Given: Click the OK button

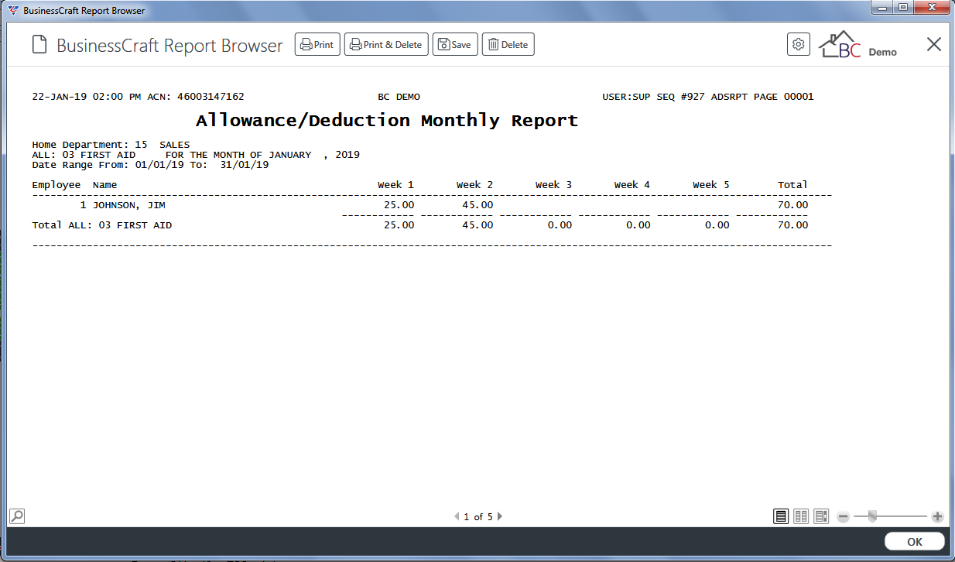Looking at the screenshot, I should tap(915, 542).
